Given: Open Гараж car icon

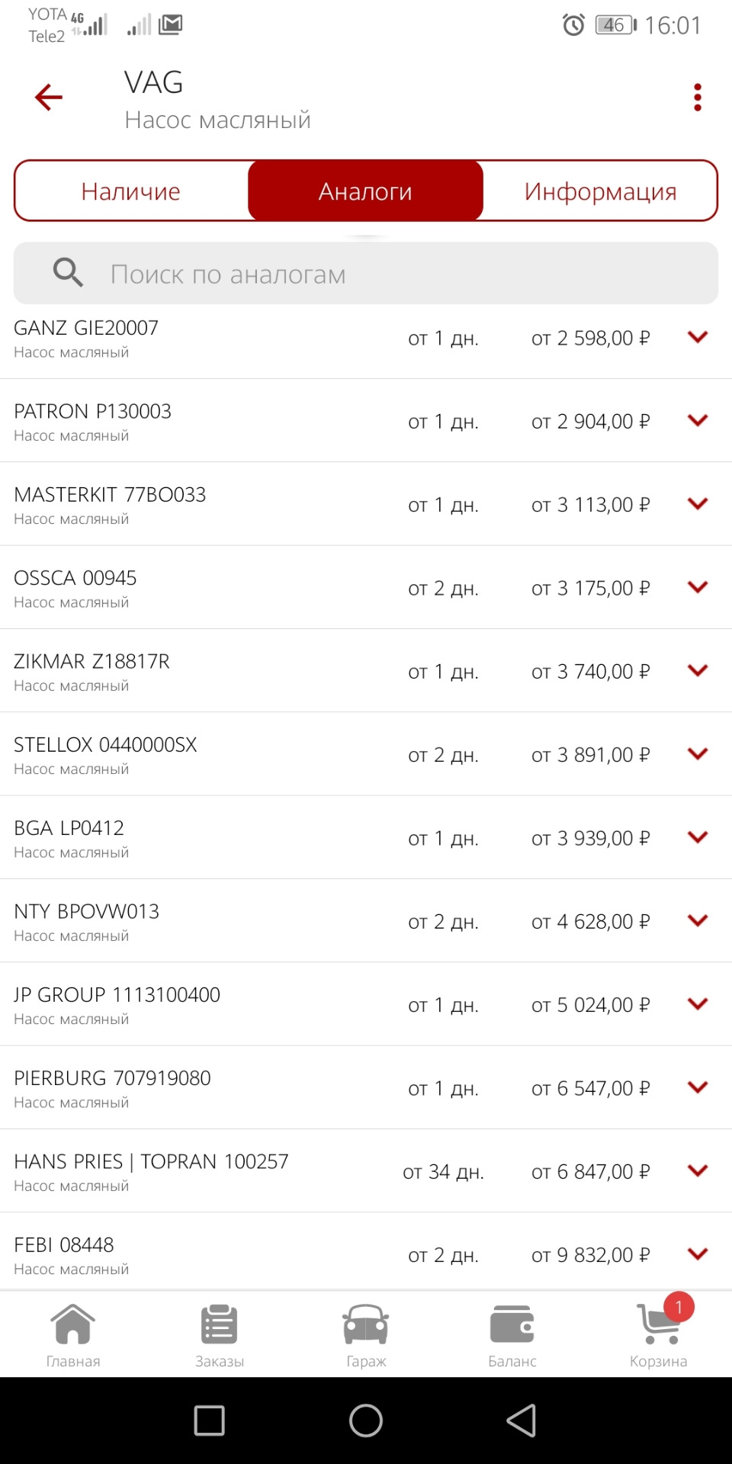Looking at the screenshot, I should [366, 1325].
